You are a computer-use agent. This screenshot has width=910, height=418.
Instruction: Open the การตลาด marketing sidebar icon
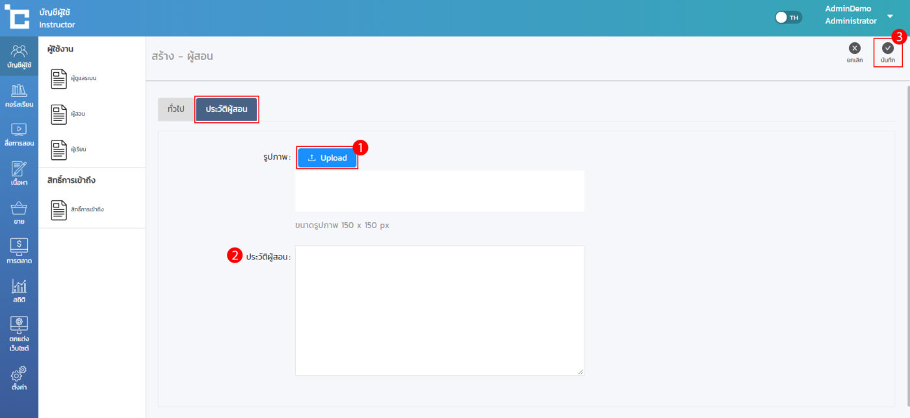coord(19,251)
